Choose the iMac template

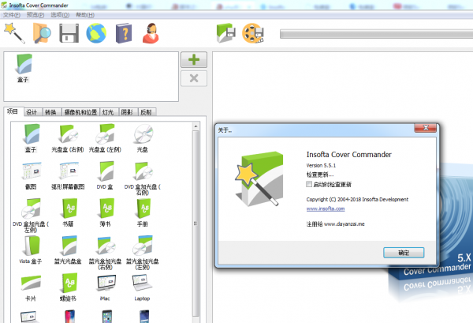(x=105, y=287)
